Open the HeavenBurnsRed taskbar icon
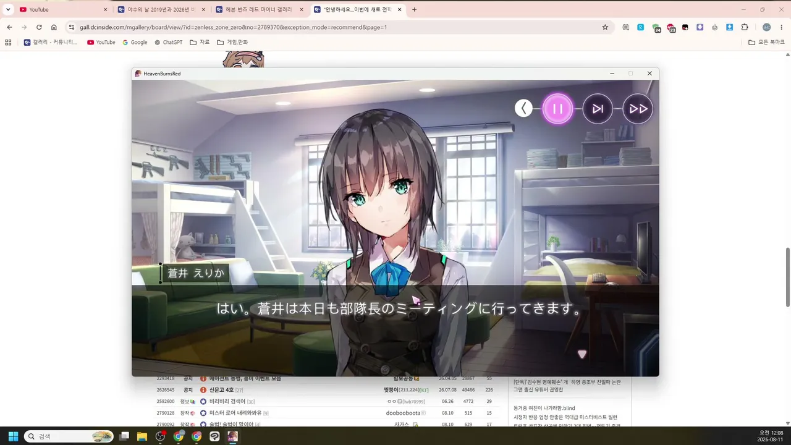Image resolution: width=791 pixels, height=445 pixels. (x=232, y=436)
